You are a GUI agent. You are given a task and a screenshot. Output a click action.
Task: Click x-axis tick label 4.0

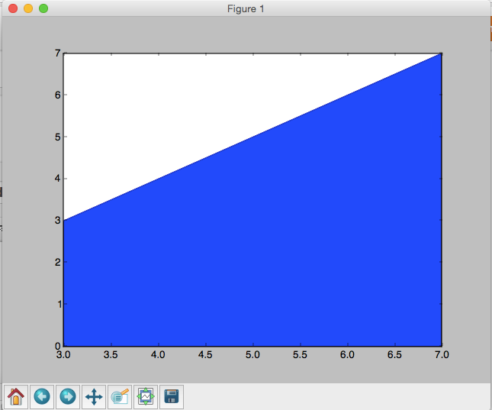click(158, 355)
